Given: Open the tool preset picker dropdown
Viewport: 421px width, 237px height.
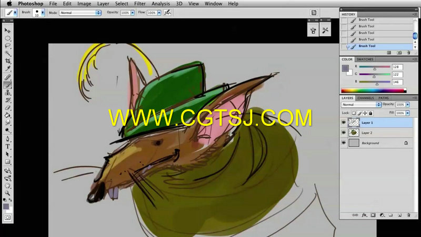Looking at the screenshot, I should click(15, 12).
